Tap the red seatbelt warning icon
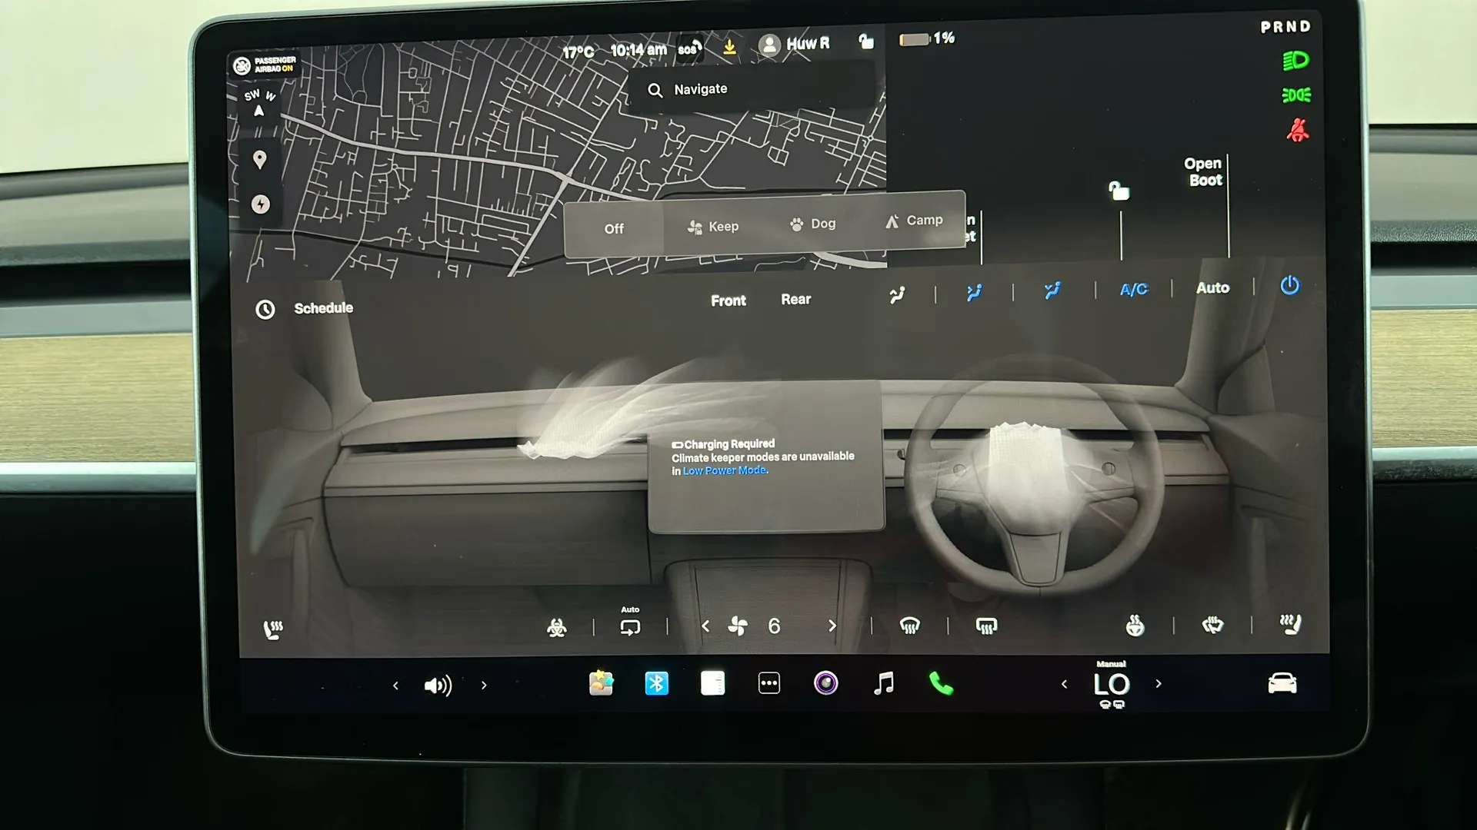The height and width of the screenshot is (830, 1477). (1298, 130)
